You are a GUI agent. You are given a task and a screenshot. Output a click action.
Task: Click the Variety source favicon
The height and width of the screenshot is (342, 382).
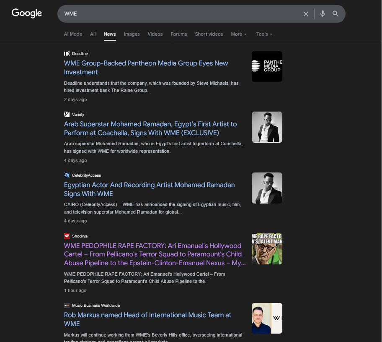(x=67, y=115)
